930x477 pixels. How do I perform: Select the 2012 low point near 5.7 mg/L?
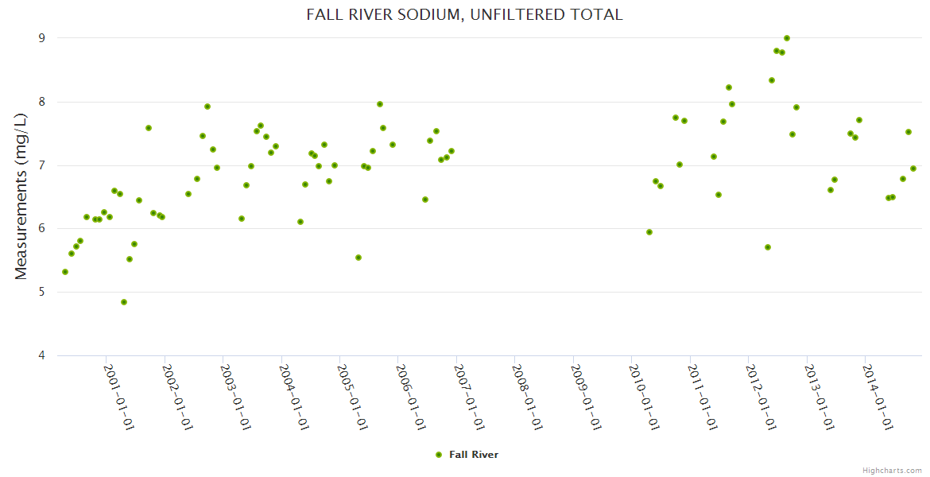pos(768,247)
